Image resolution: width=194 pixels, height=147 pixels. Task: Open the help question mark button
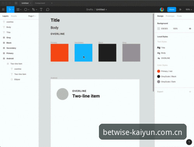click(x=189, y=142)
